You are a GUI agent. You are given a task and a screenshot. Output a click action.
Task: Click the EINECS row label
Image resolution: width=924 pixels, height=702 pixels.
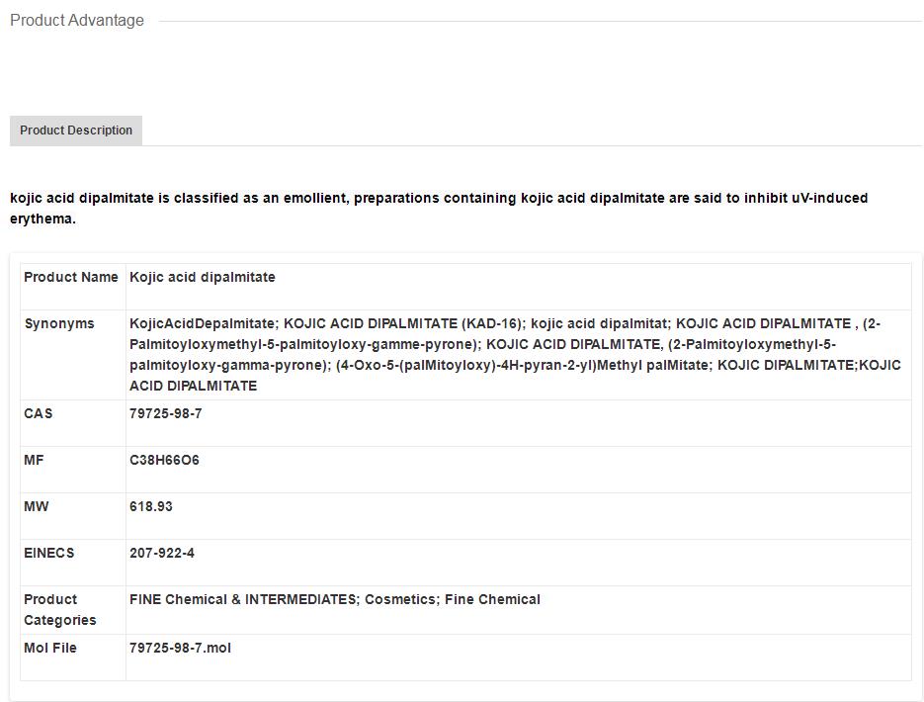pyautogui.click(x=49, y=554)
